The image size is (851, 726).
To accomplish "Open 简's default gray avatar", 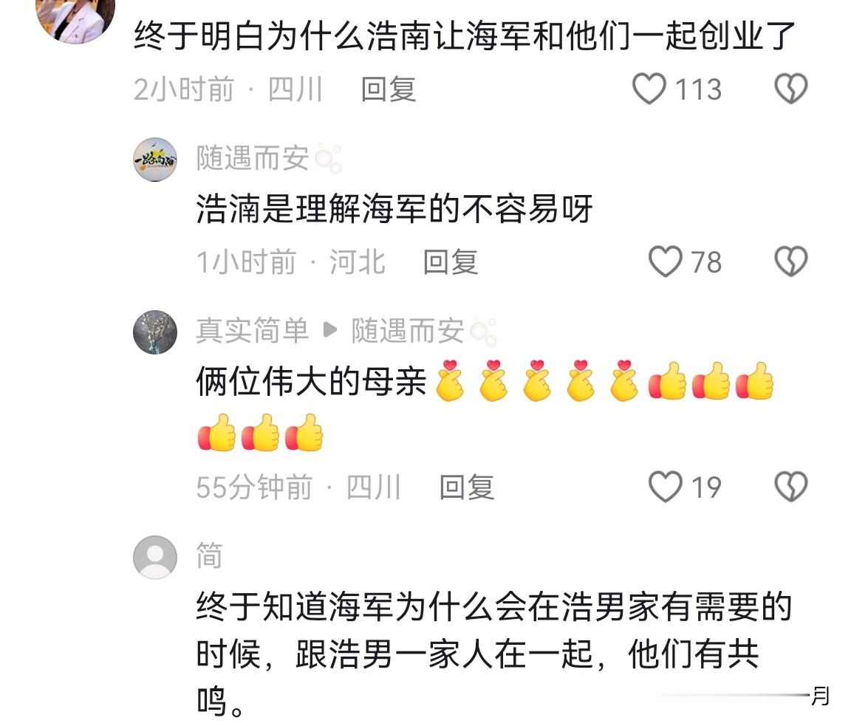I will click(155, 558).
